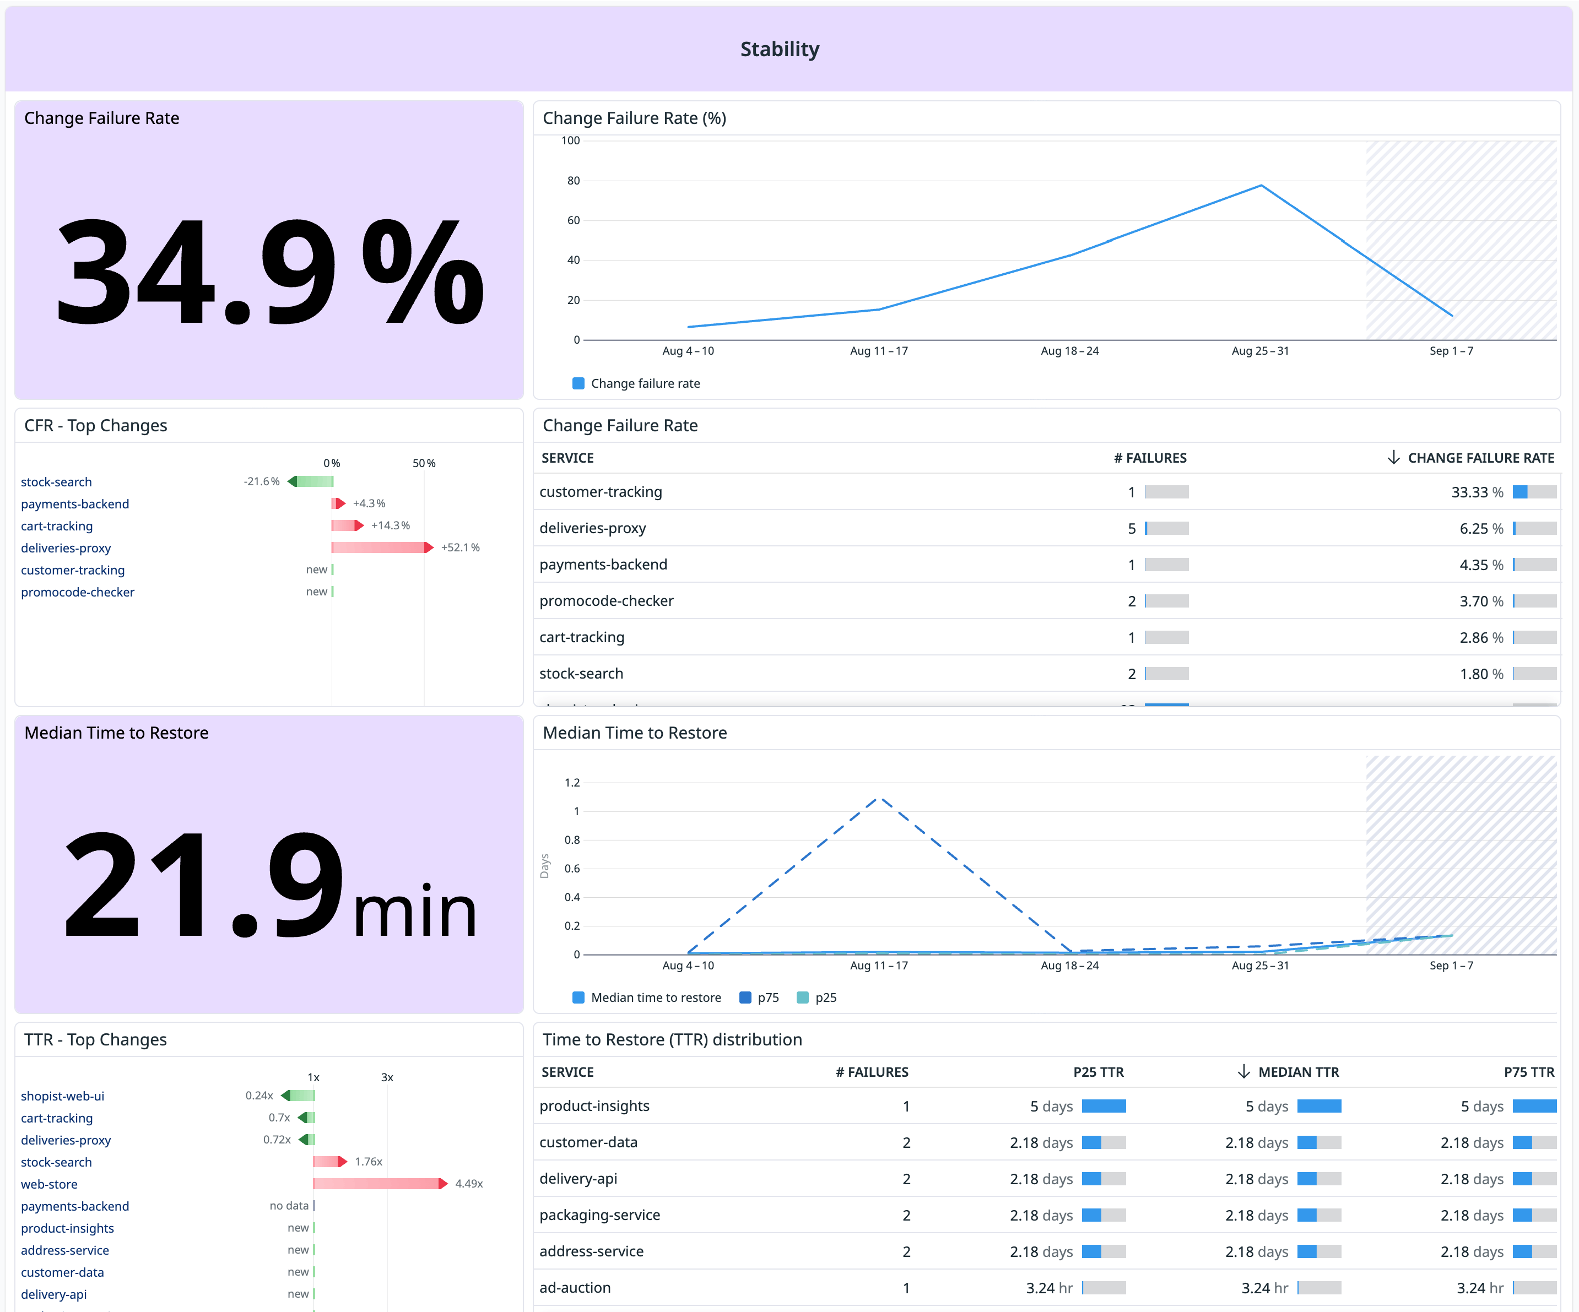Click red arrow on cart-tracking CFR bar
This screenshot has height=1312, width=1579.
(359, 525)
